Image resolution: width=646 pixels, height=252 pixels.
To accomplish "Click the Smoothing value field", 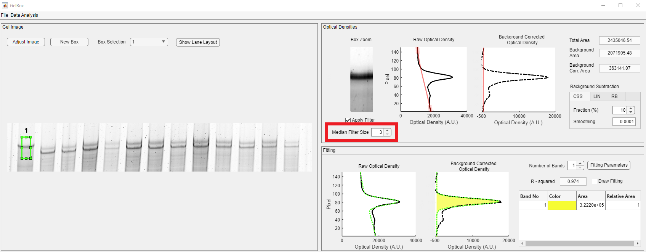I will [x=624, y=122].
